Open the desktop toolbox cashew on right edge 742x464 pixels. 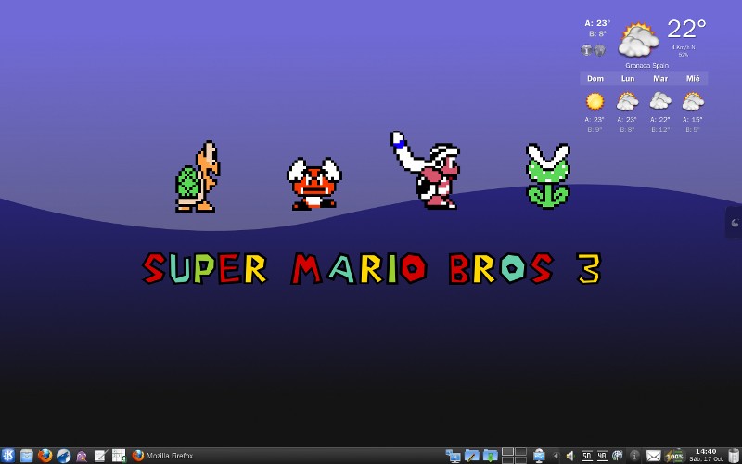(735, 223)
